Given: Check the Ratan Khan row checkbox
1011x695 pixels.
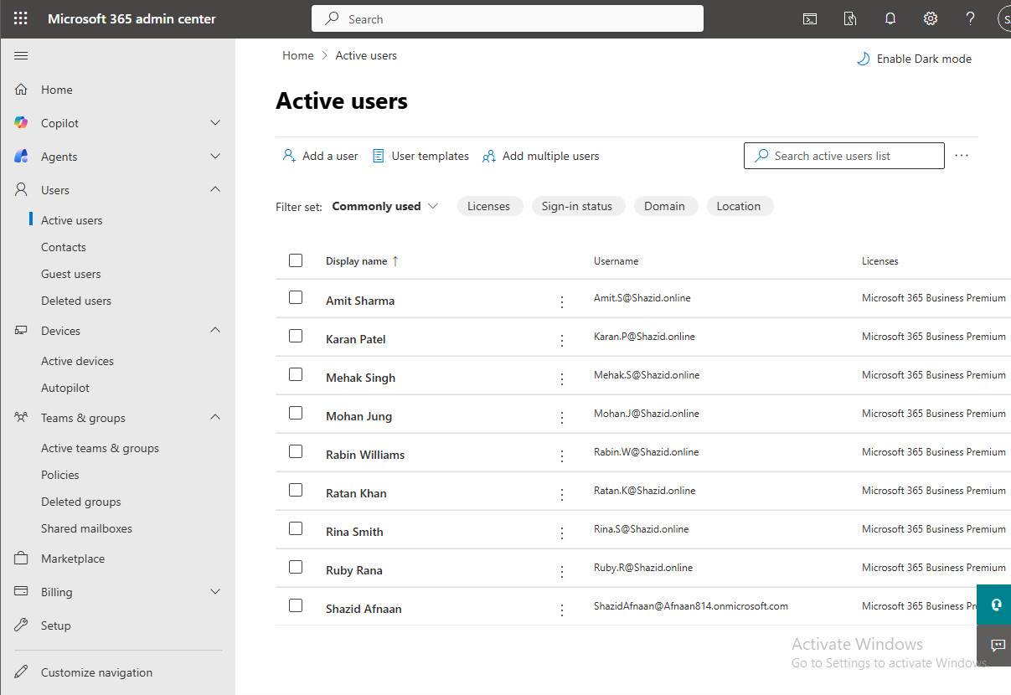Looking at the screenshot, I should click(x=296, y=490).
